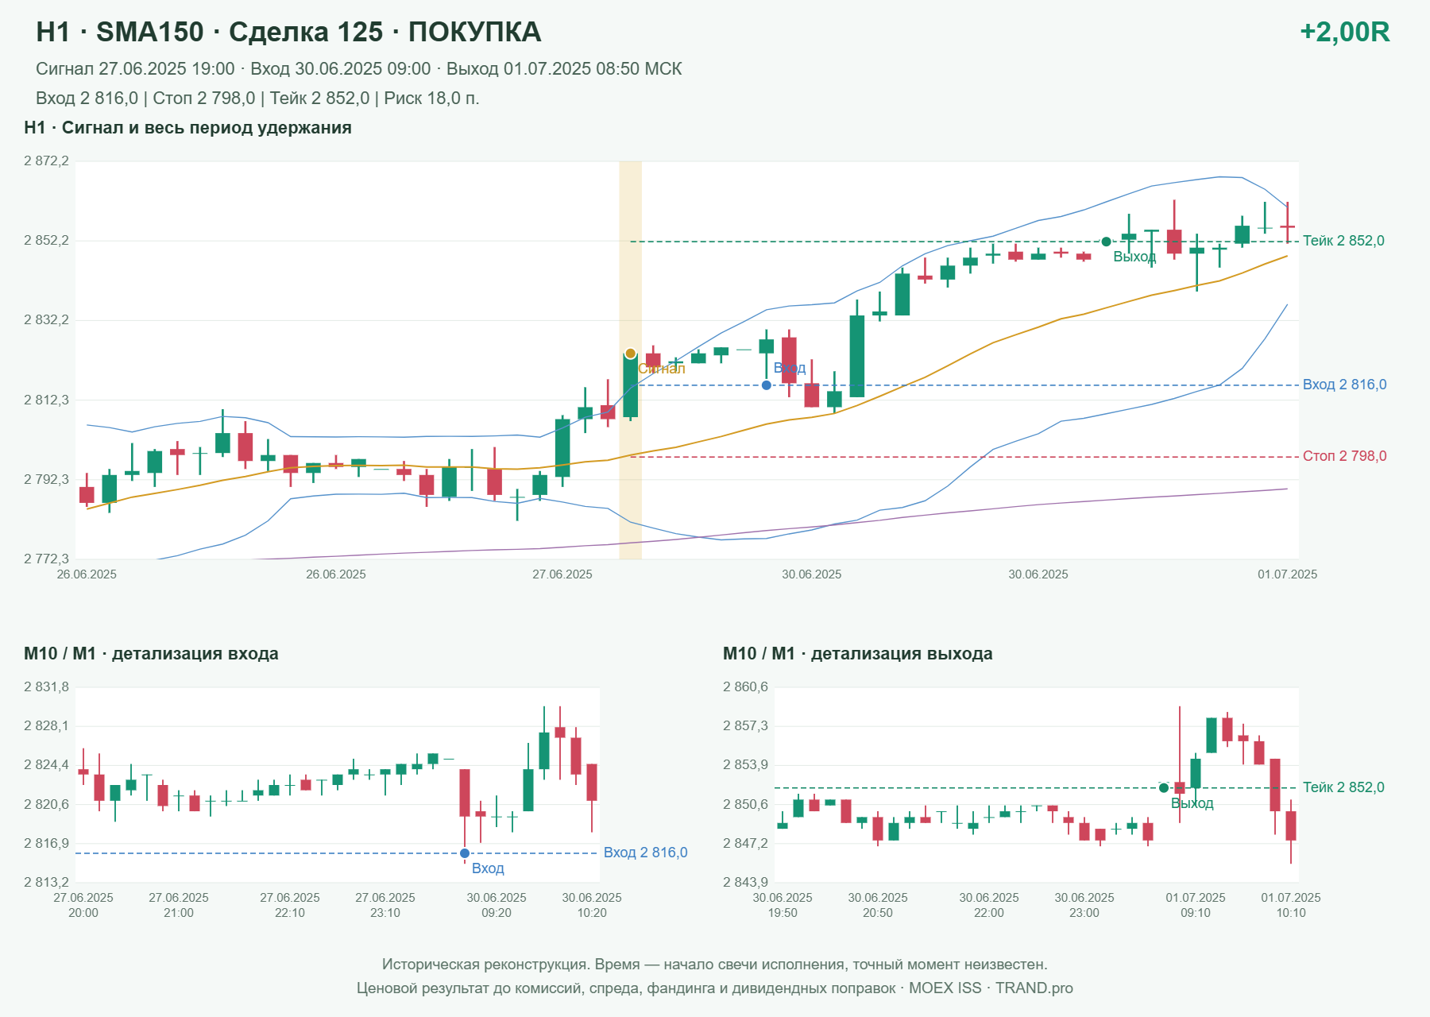The width and height of the screenshot is (1430, 1017).
Task: Click the 2 832,2 price on the H1 axis
Action: click(46, 320)
